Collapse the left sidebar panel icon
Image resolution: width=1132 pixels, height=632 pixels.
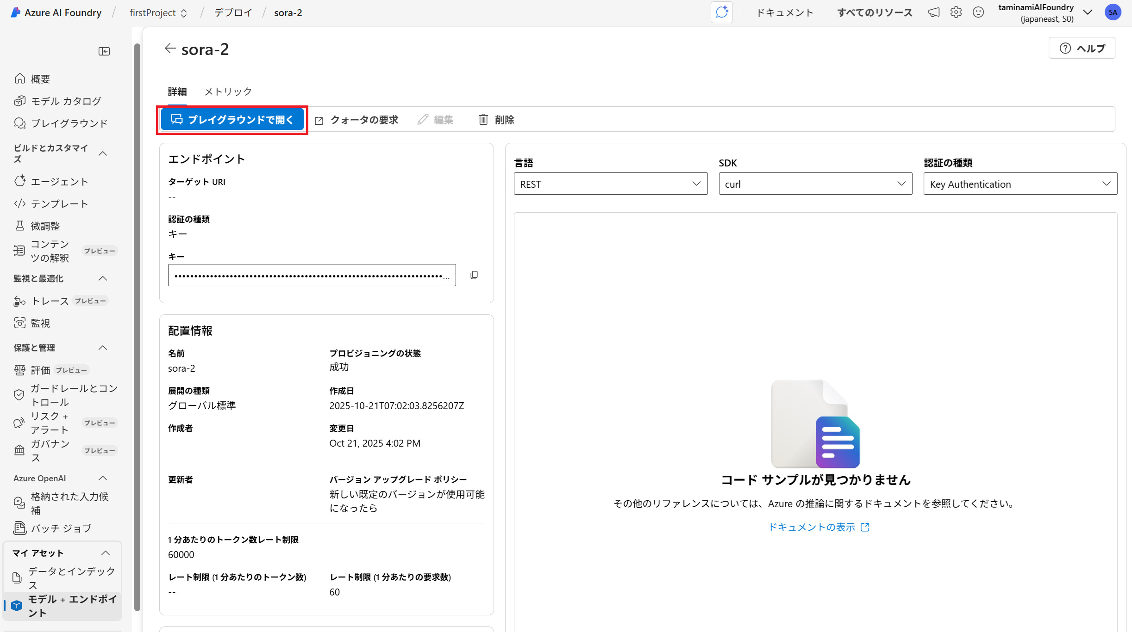click(x=104, y=51)
